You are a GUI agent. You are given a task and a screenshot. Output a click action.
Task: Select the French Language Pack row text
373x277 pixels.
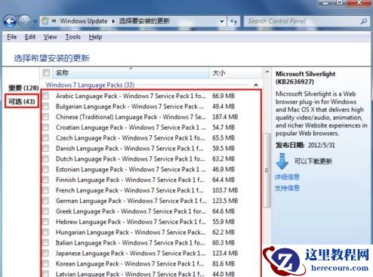130,190
